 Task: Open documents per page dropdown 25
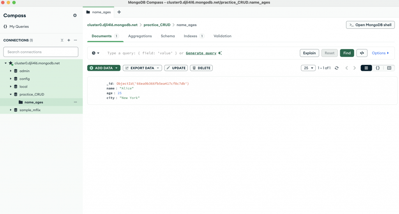(308, 68)
